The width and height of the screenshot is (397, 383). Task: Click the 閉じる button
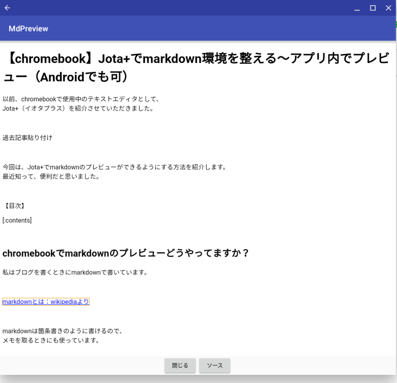click(x=180, y=366)
